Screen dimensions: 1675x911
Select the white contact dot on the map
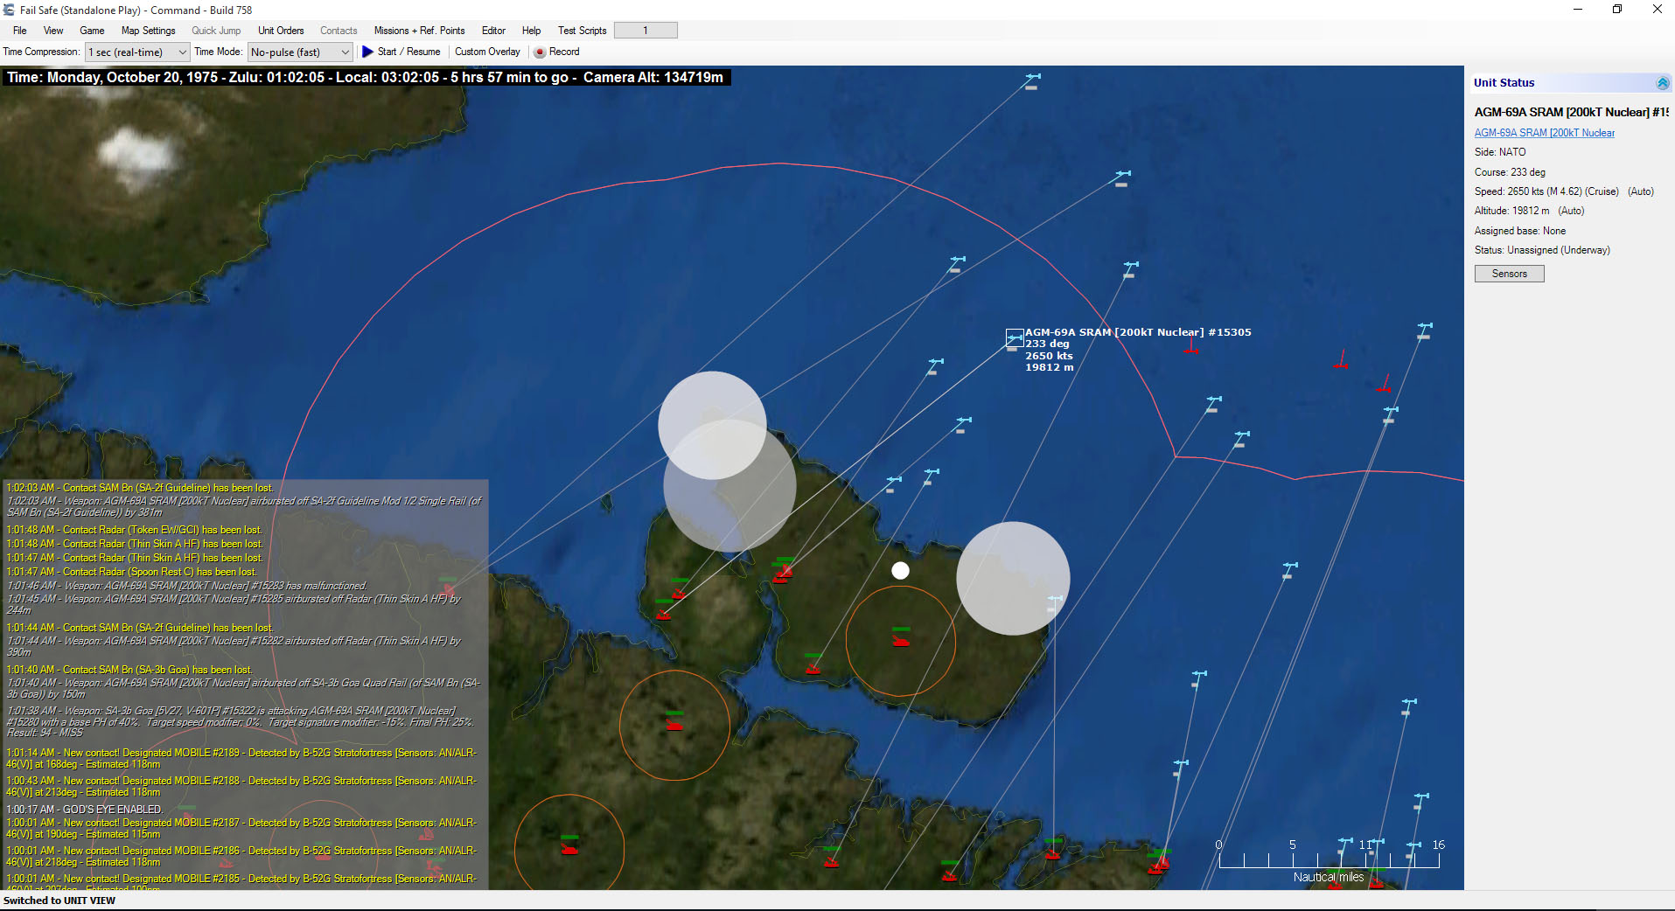pos(899,570)
